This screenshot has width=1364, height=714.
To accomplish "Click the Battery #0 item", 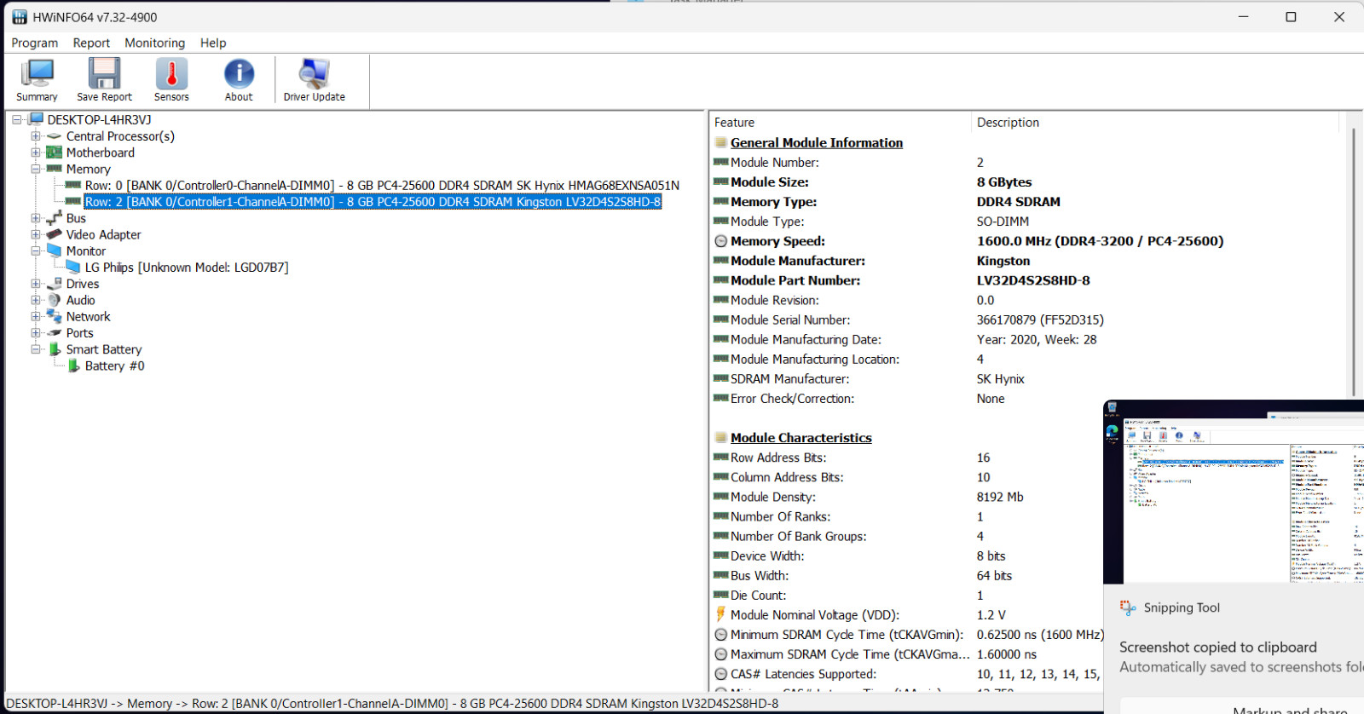I will click(x=114, y=366).
